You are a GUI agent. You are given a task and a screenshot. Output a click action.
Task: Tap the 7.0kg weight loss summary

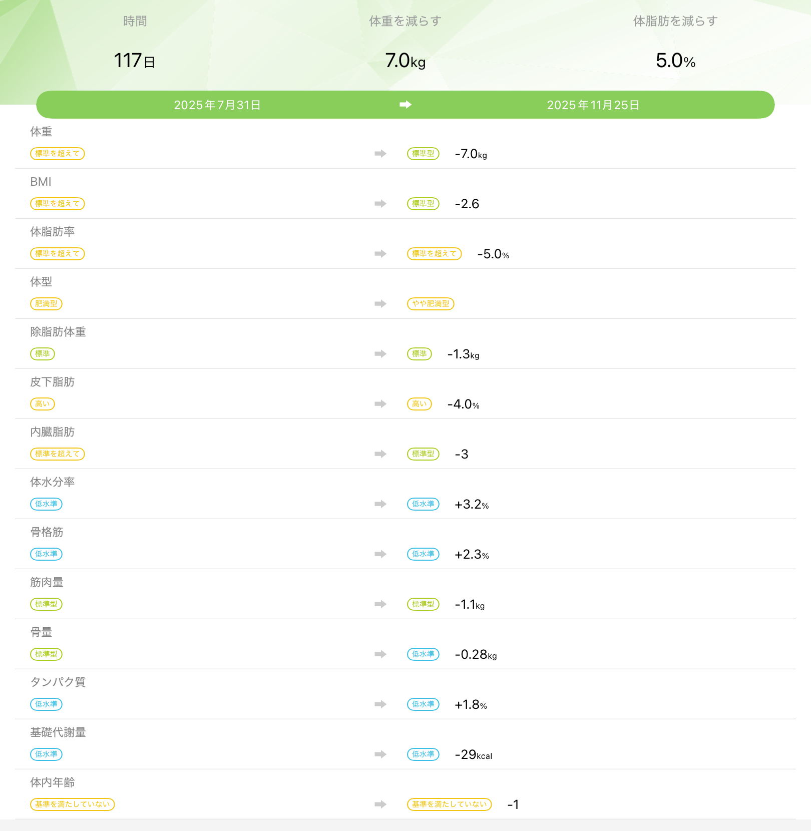[x=405, y=61]
